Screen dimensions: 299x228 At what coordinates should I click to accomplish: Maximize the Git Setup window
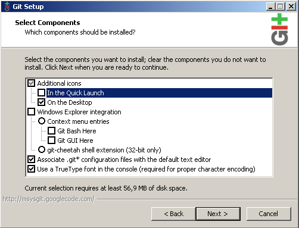(281, 7)
